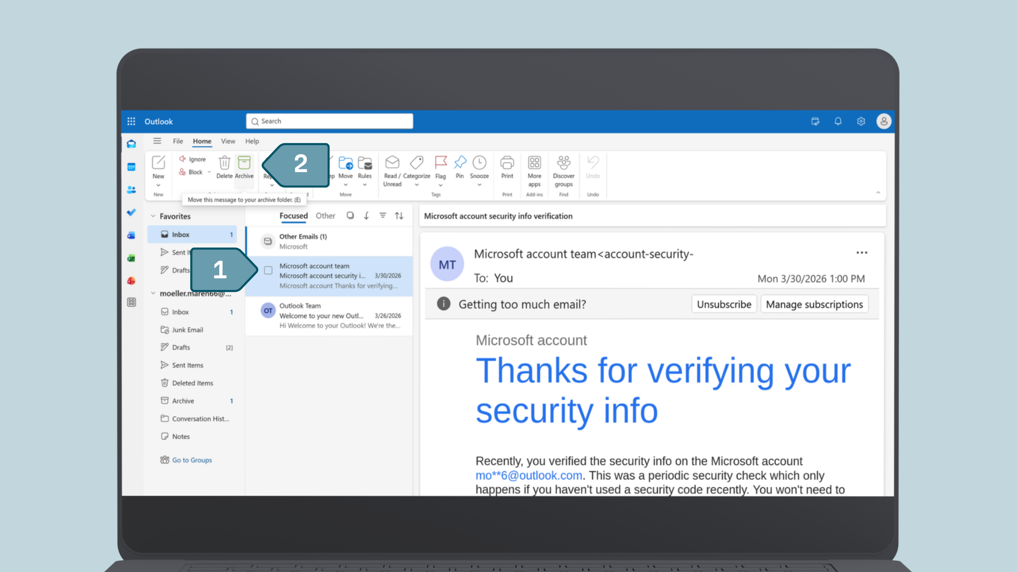1017x572 pixels.
Task: Collapse the moeller.maren66 account folders
Action: 153,294
